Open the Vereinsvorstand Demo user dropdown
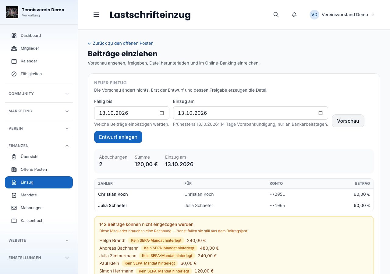 tap(342, 15)
